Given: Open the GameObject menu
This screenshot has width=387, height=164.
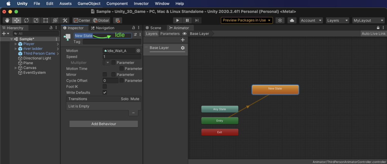Looking at the screenshot, I should (89, 4).
